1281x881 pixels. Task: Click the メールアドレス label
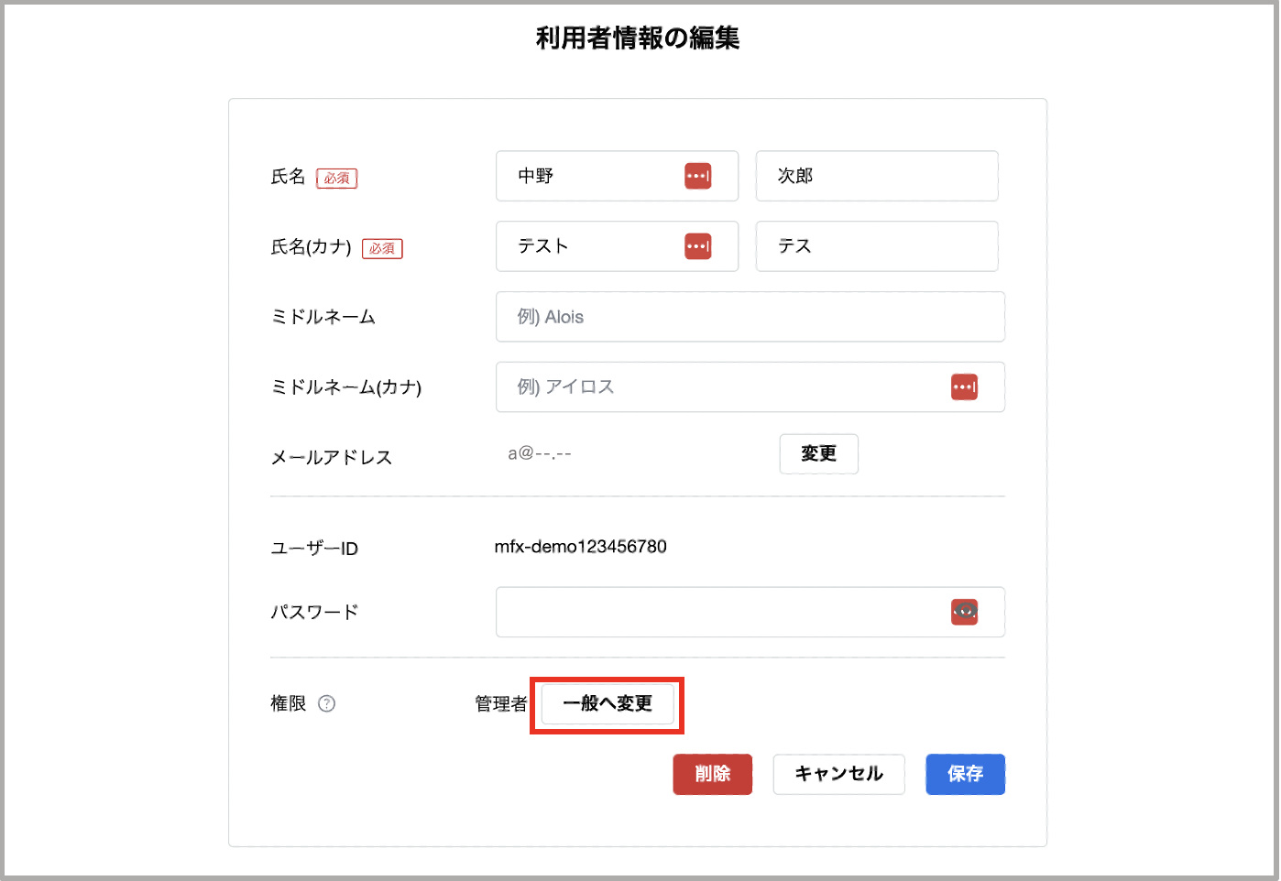pyautogui.click(x=332, y=457)
